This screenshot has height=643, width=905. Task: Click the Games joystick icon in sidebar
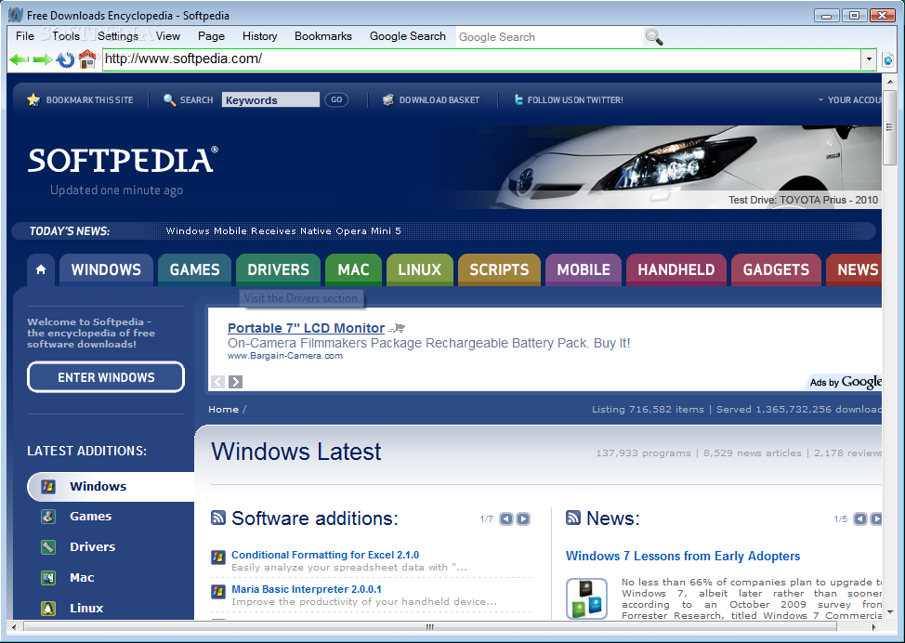pos(48,517)
